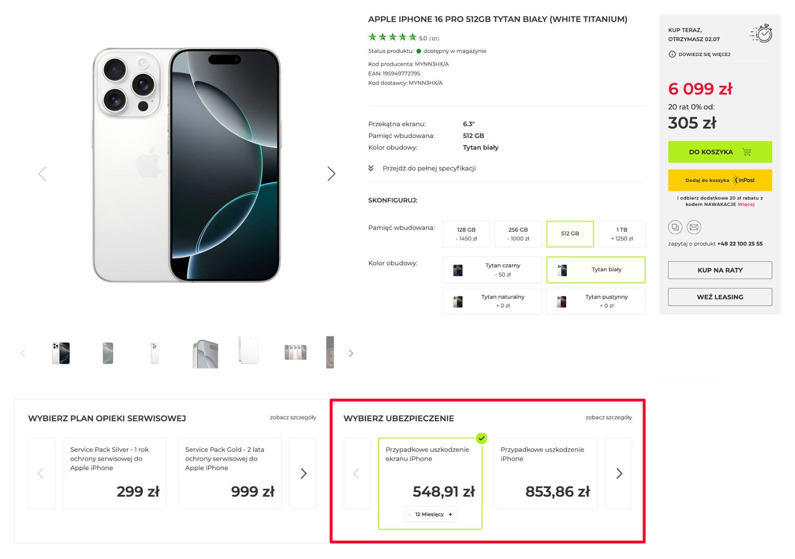This screenshot has height=559, width=795.
Task: Advance the thumbnail strip with right arrow
Action: (x=351, y=354)
